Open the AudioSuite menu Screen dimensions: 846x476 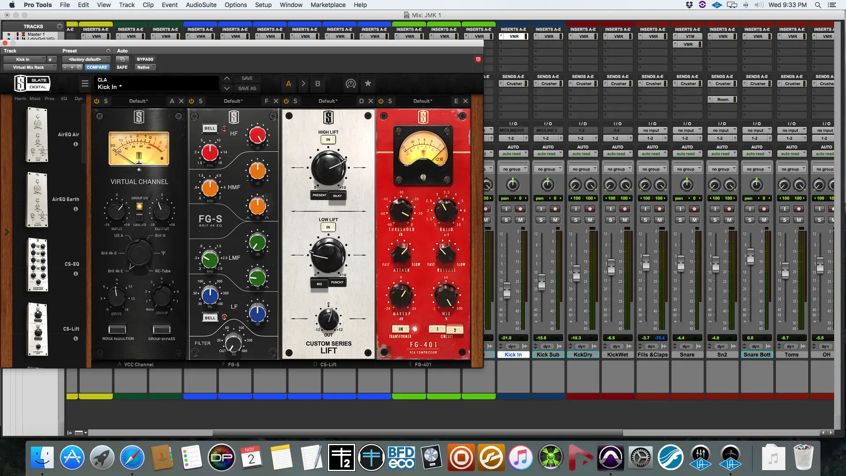(201, 5)
